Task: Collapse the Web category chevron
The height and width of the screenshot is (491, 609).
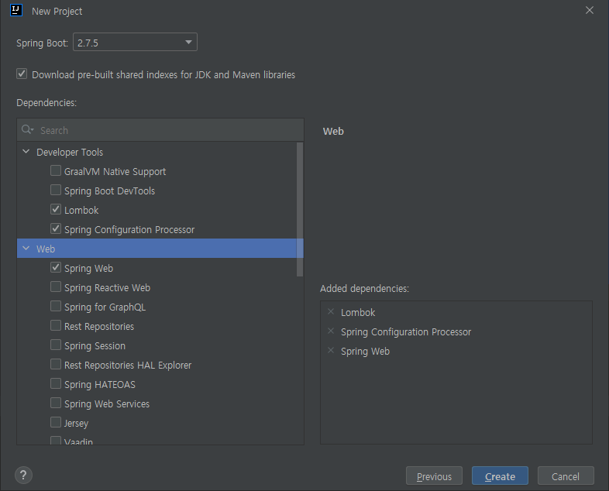Action: point(26,248)
